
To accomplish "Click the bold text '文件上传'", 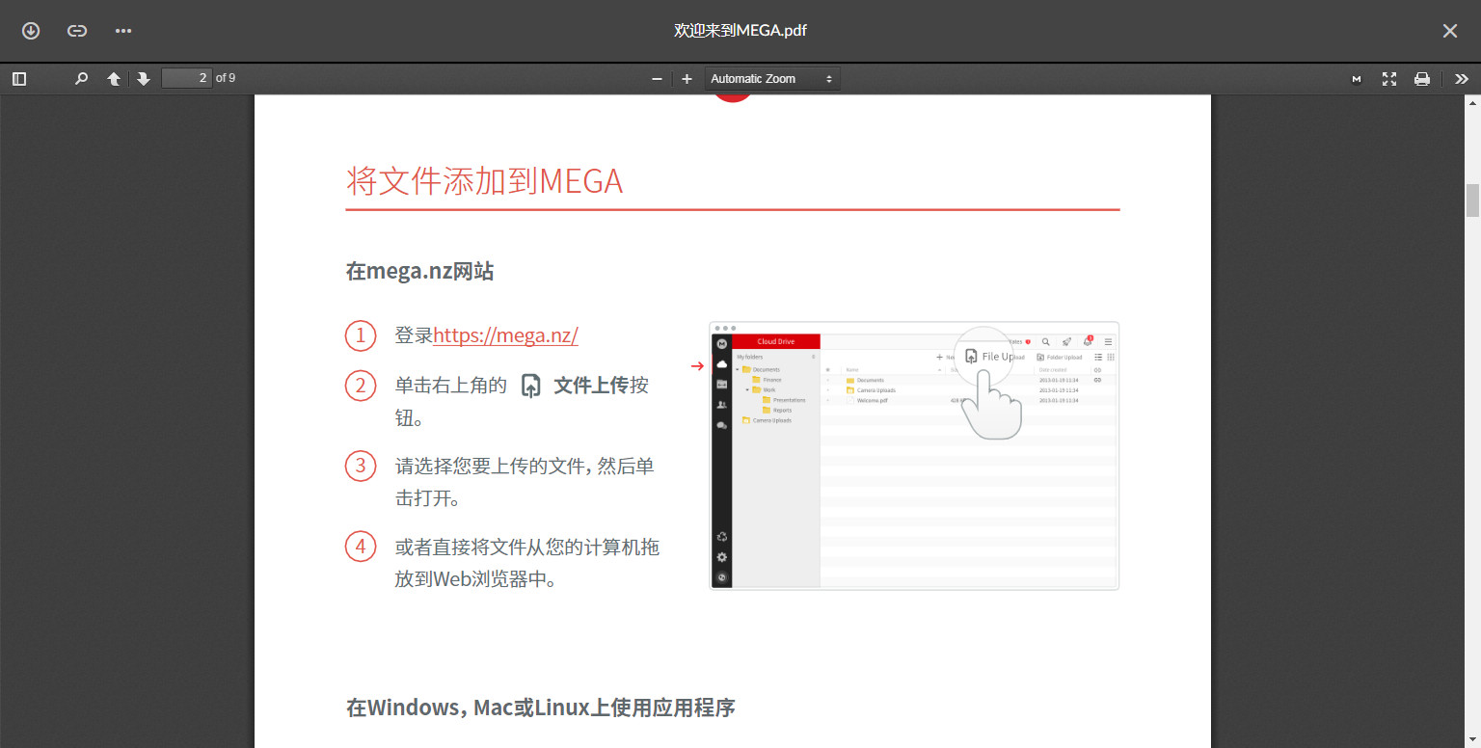I will tap(591, 386).
